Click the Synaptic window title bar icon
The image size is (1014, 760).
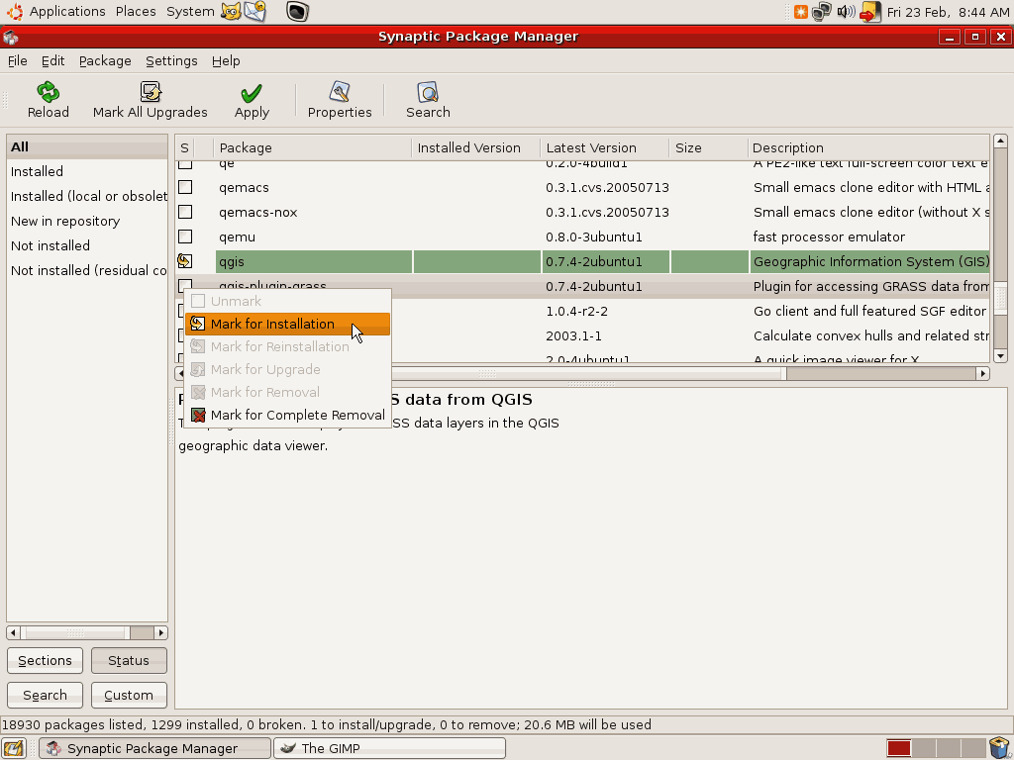pyautogui.click(x=10, y=37)
